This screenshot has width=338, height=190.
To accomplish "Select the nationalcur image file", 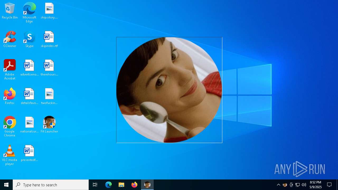I will [x=29, y=125].
